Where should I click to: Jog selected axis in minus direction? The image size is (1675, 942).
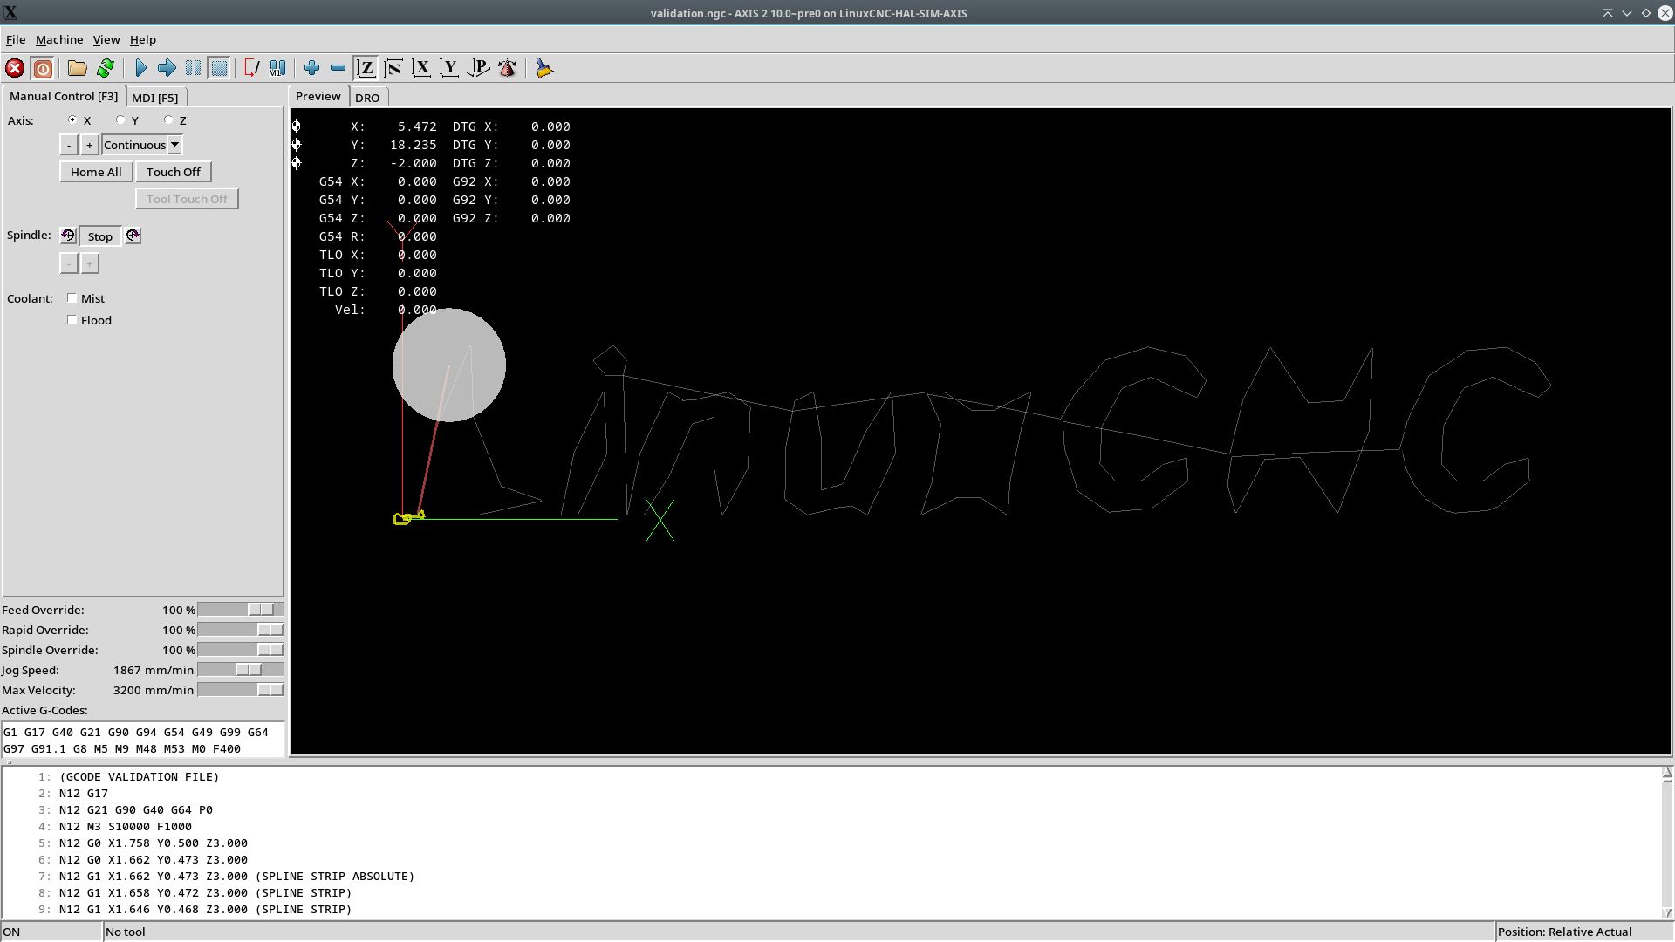pos(69,145)
